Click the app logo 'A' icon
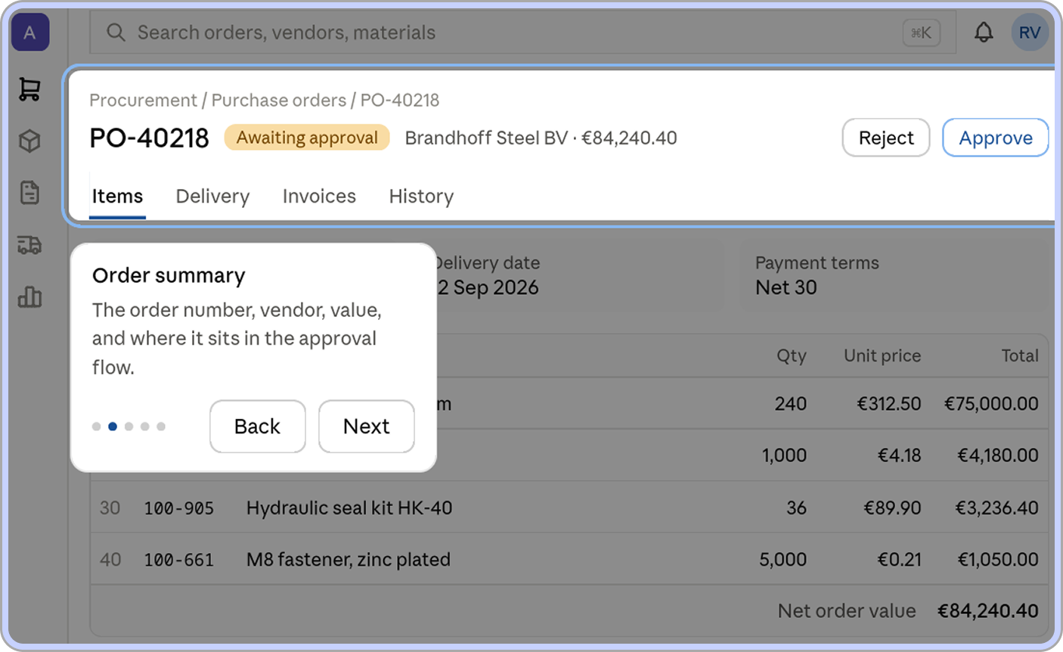 [x=29, y=33]
